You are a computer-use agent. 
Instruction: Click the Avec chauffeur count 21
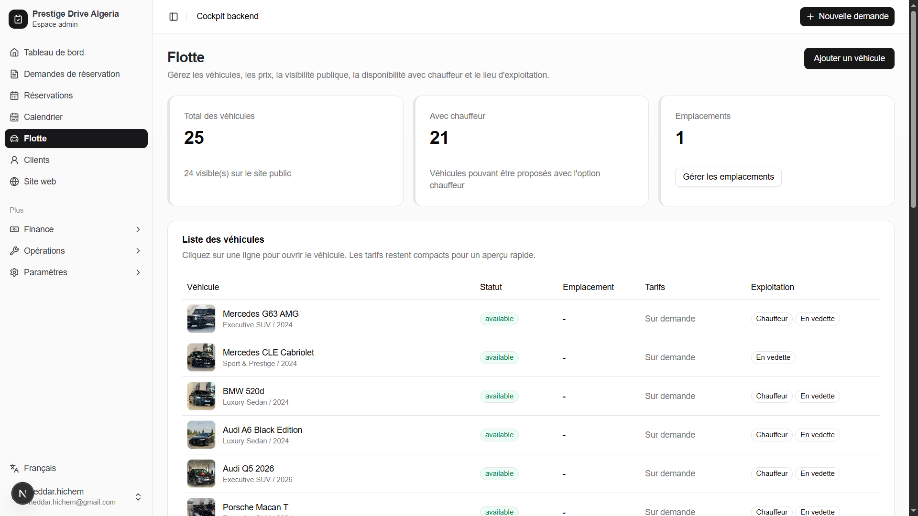click(x=439, y=138)
